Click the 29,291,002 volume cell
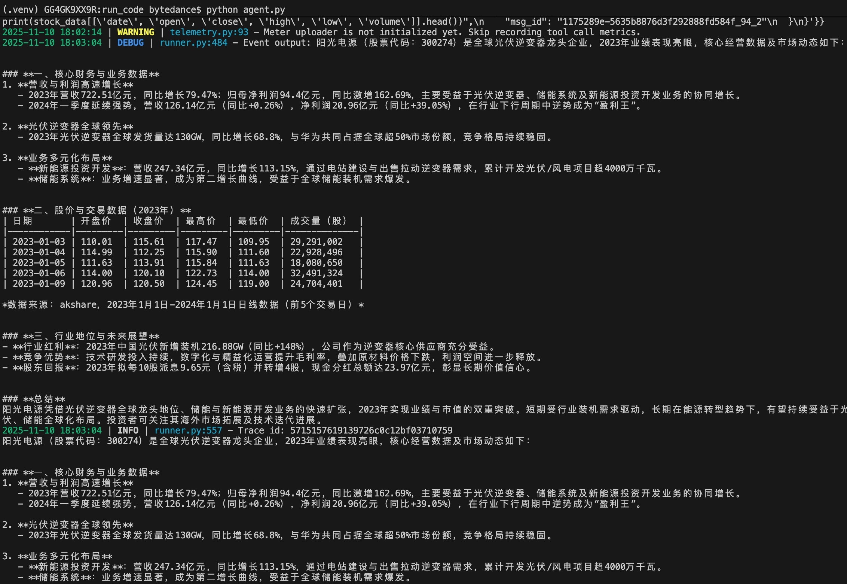The width and height of the screenshot is (847, 584). coord(316,242)
